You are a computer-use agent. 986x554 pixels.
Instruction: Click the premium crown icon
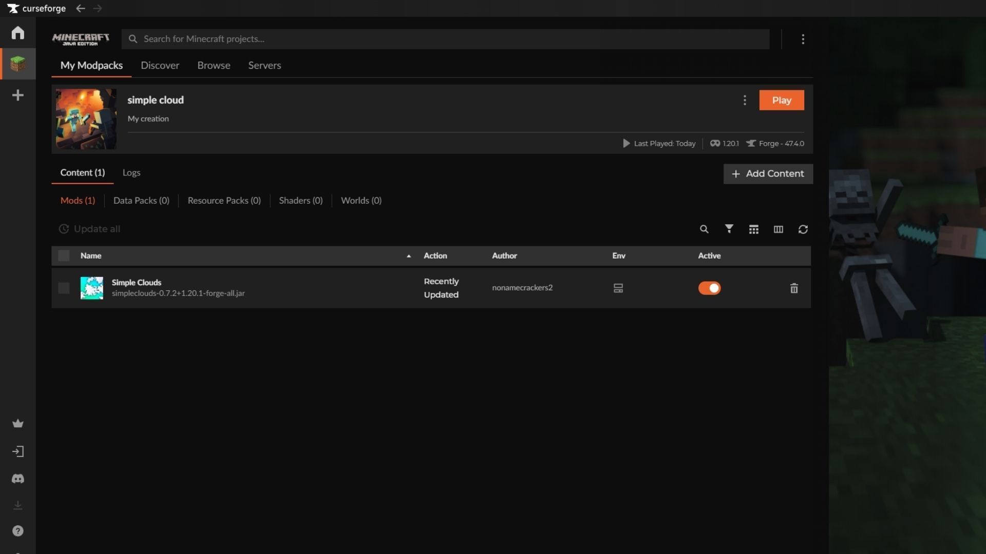click(x=18, y=424)
